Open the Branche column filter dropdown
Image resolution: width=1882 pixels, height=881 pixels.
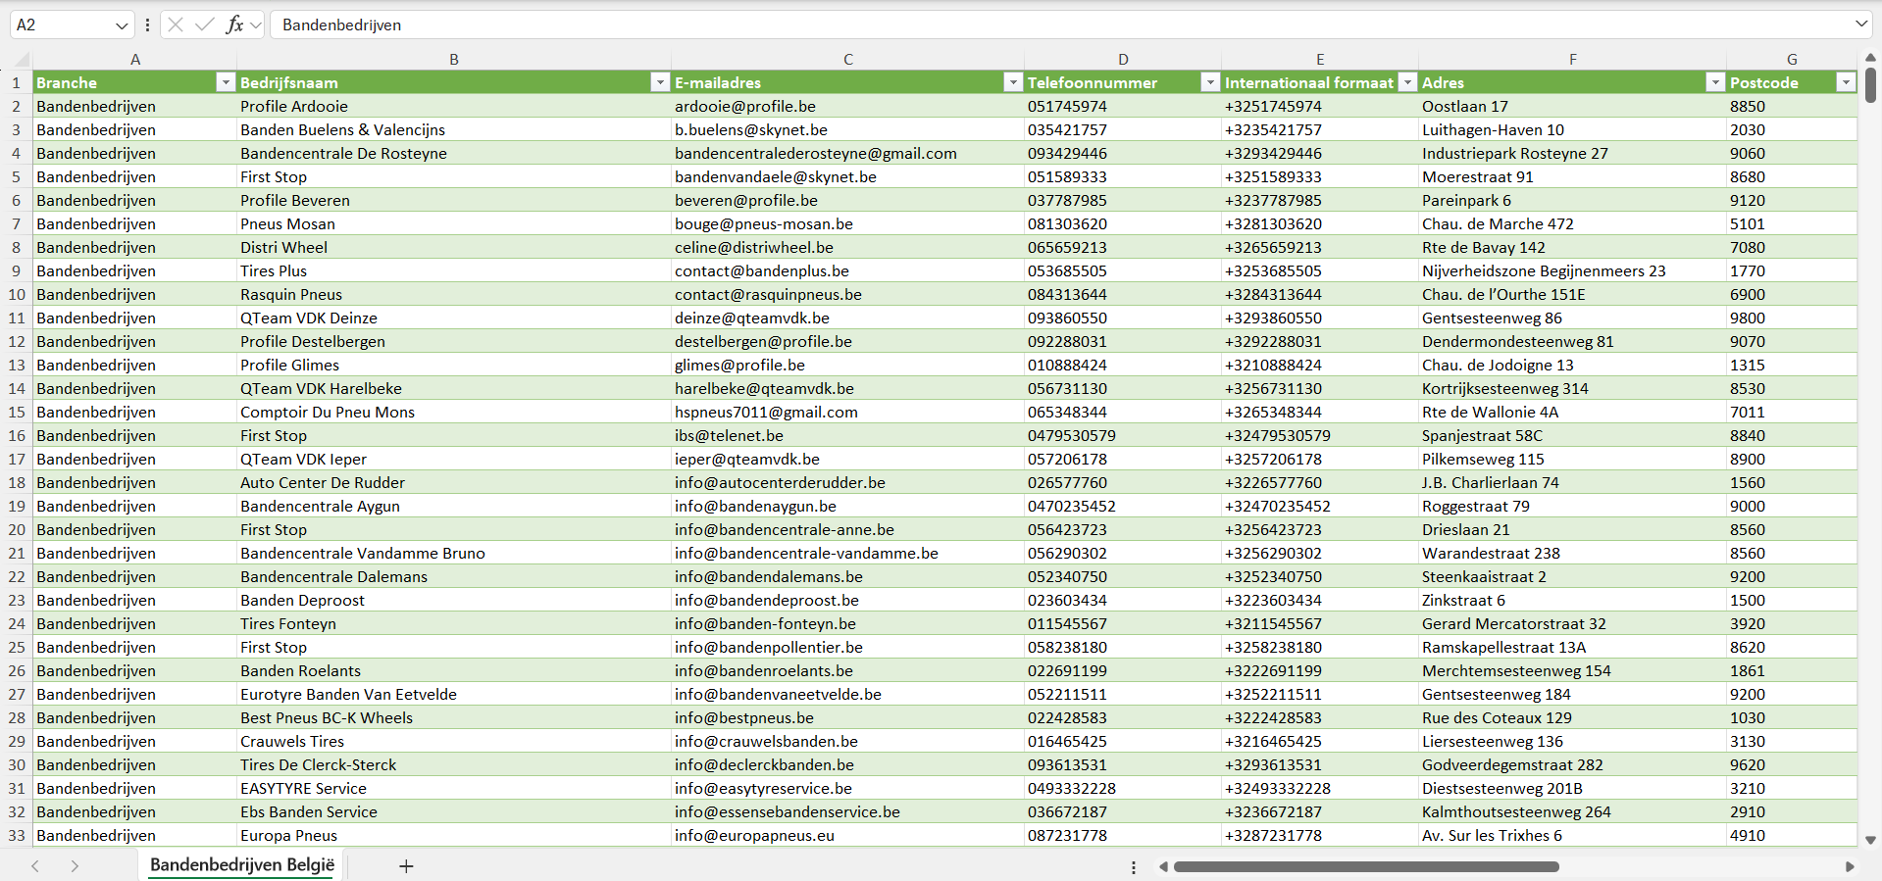click(226, 83)
